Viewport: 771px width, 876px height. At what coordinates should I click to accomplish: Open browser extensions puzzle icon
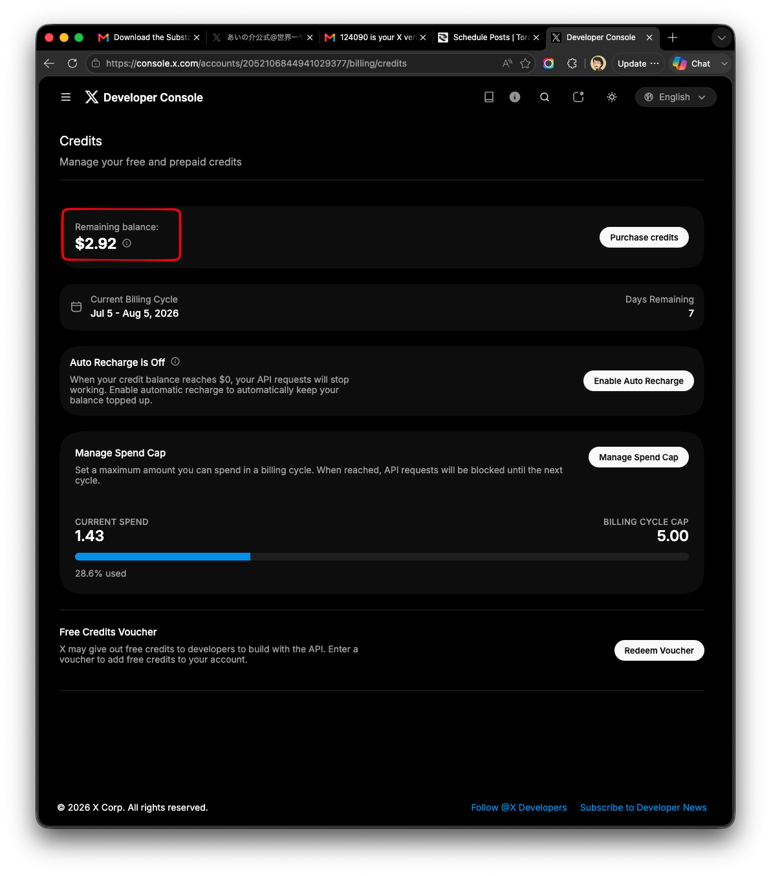pyautogui.click(x=572, y=63)
